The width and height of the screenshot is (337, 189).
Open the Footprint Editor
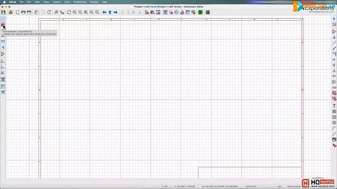[x=158, y=12]
